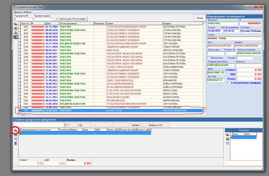The image size is (269, 176).
Task: Click the От дата field showing 15.08.2014
Action: tap(215, 31)
